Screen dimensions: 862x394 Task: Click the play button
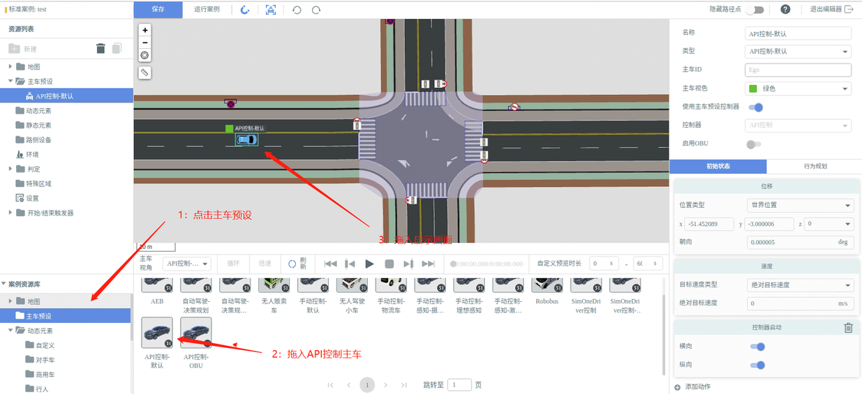[370, 264]
